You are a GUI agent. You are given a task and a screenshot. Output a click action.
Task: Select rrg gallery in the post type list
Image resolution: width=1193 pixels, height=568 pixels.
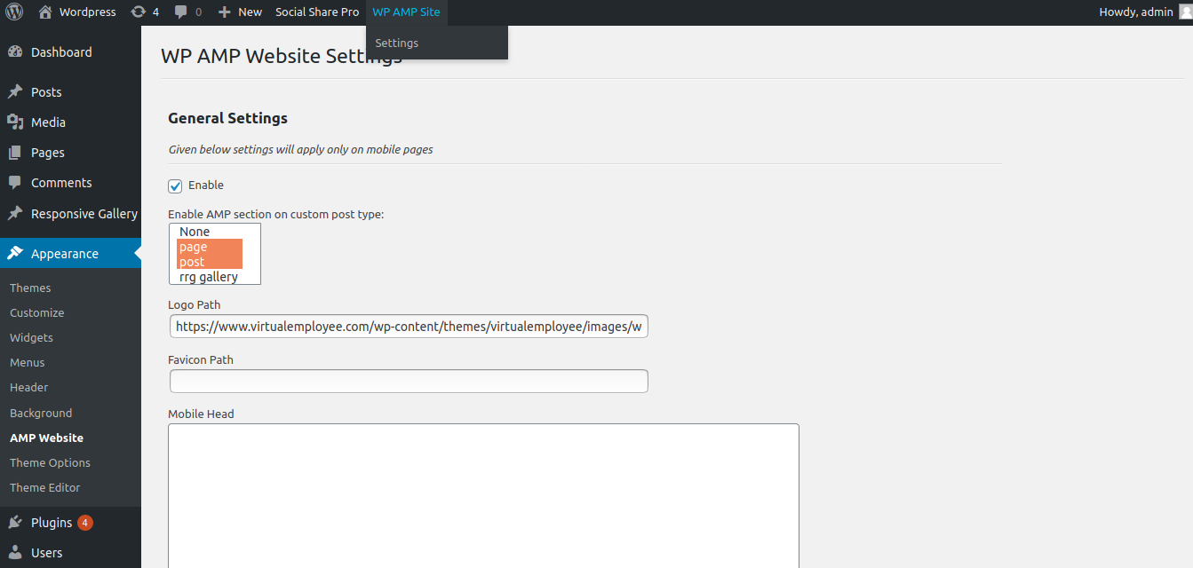(210, 277)
